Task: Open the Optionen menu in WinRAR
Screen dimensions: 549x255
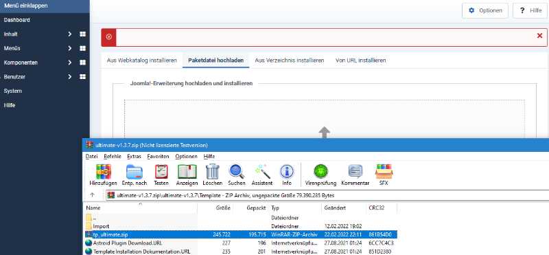Action: (186, 156)
